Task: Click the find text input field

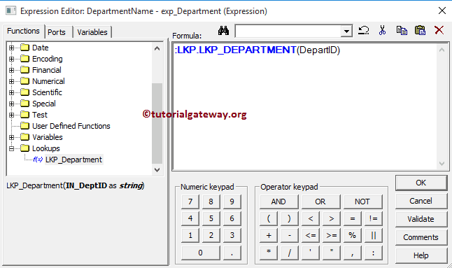Action: pos(288,31)
